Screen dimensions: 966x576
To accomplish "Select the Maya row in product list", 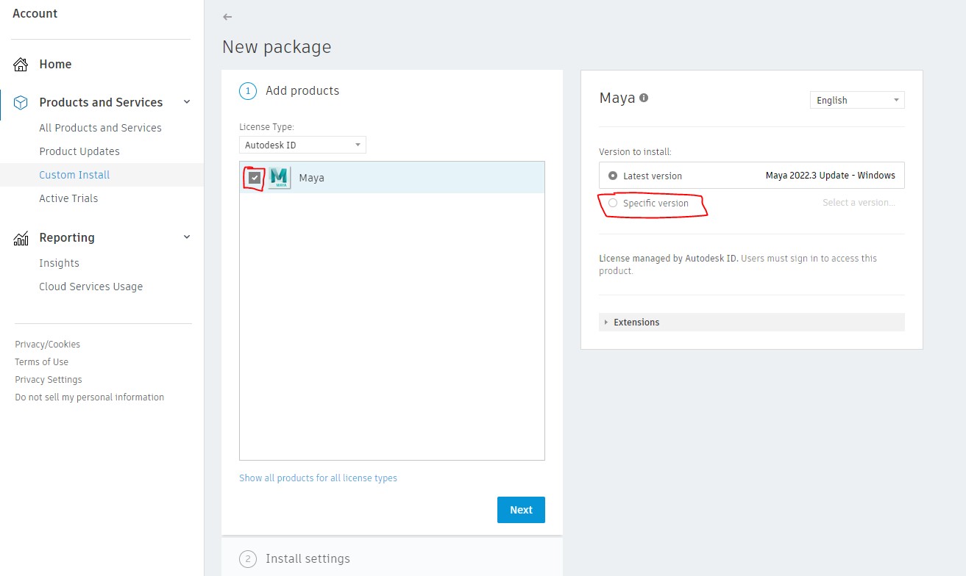I will (392, 178).
